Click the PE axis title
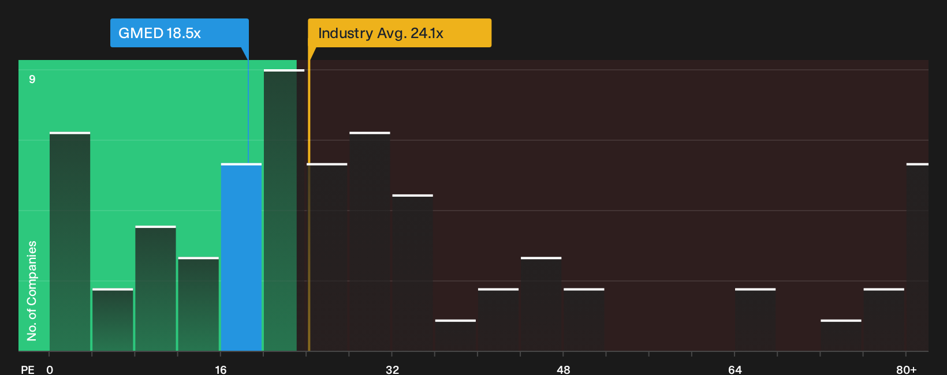 click(x=28, y=369)
